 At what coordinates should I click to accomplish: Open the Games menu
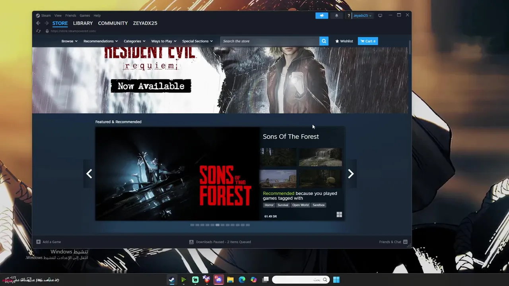tap(85, 15)
